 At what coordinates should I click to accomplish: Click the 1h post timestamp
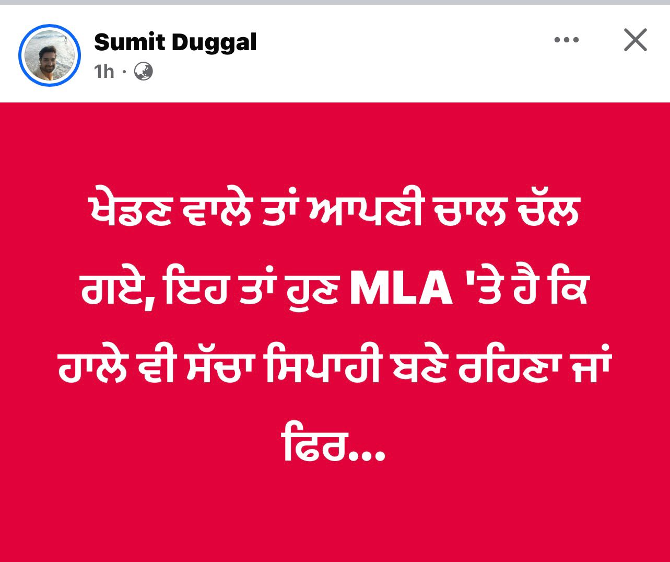(104, 72)
